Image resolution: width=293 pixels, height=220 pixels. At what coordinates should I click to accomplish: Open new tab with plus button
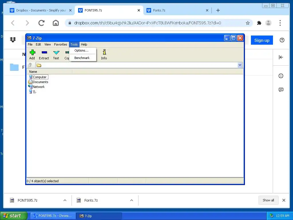coord(218,10)
